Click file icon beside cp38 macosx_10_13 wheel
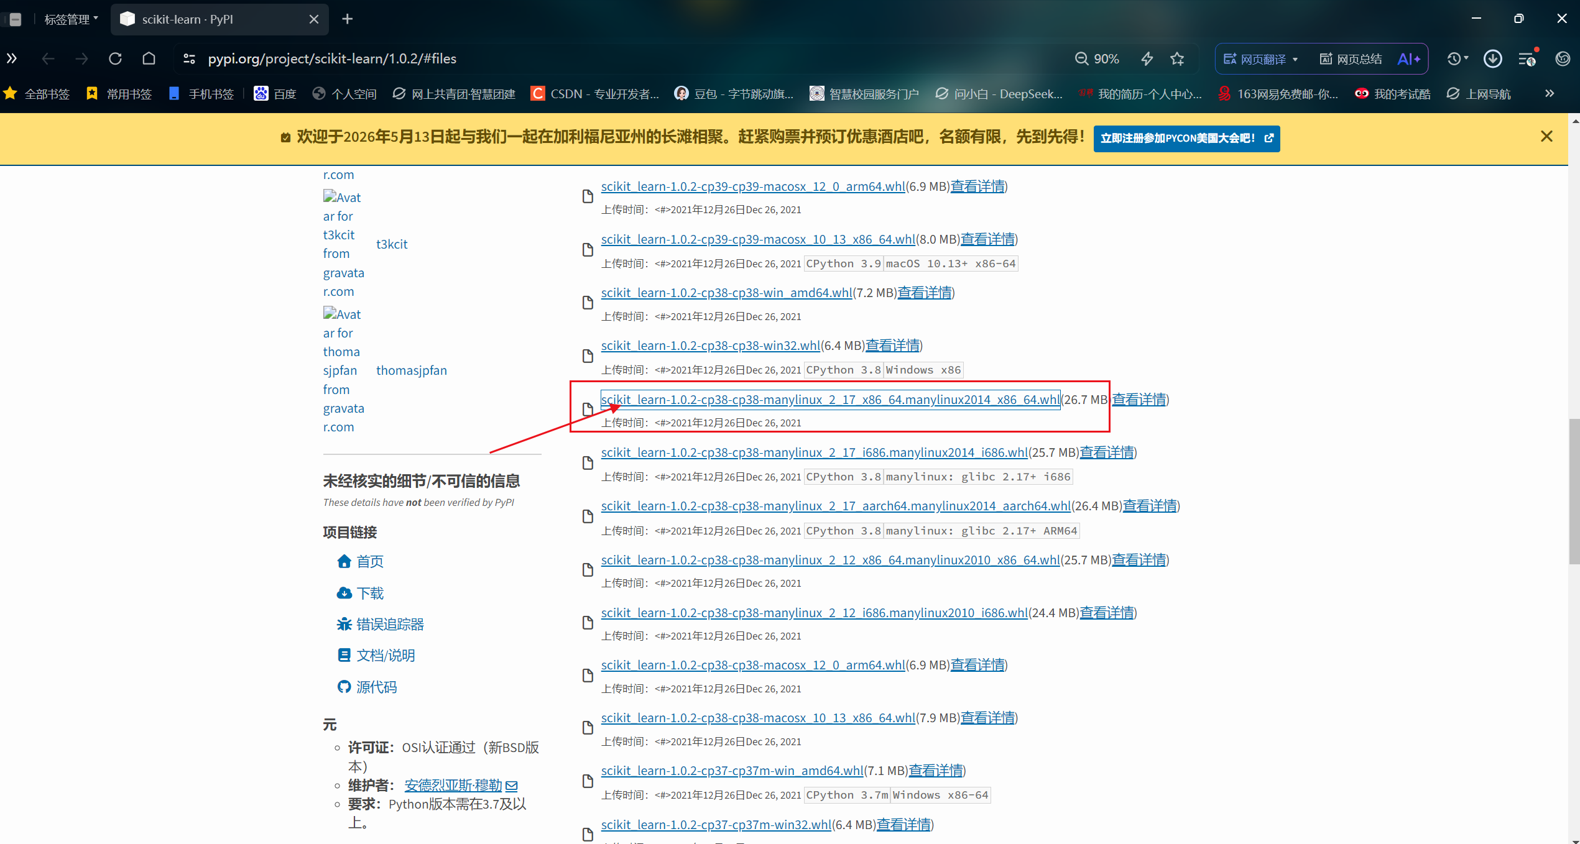The image size is (1580, 844). click(x=588, y=728)
